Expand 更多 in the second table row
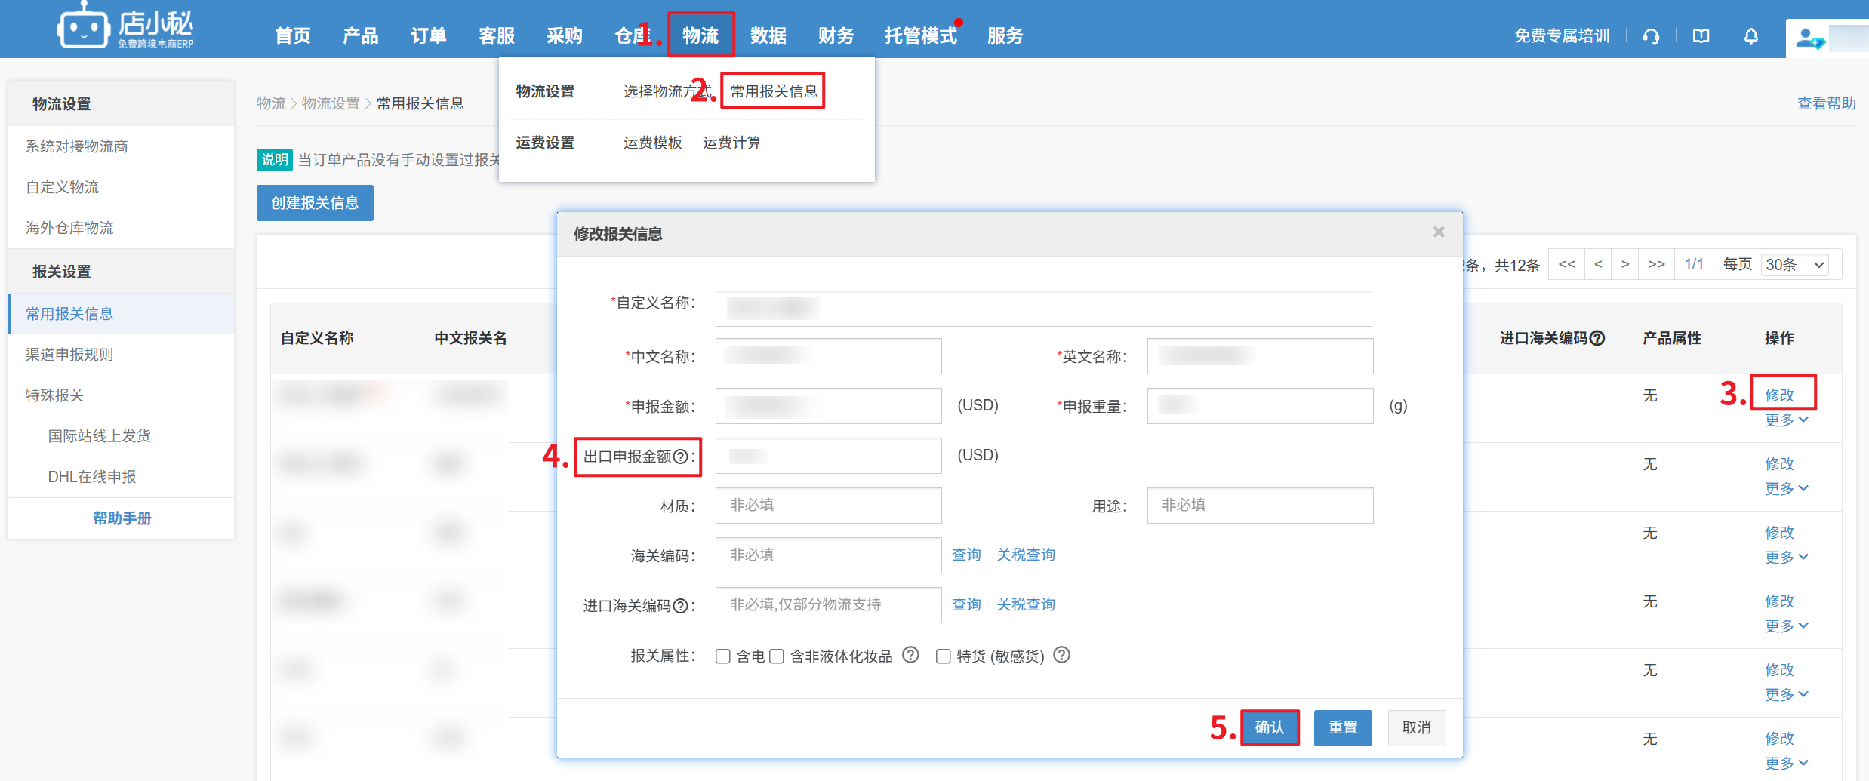Screen dimensions: 1869x781 [1786, 489]
